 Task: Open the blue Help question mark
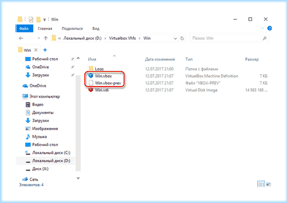click(x=269, y=28)
